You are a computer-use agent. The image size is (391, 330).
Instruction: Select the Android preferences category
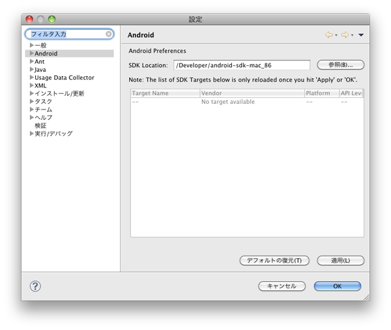[46, 53]
